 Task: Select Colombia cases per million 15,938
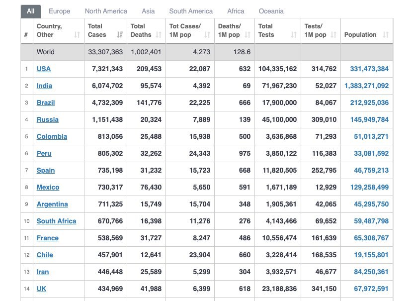click(200, 136)
